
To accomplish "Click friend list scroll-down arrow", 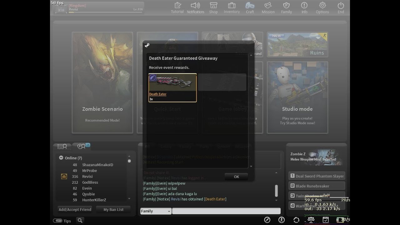I will pos(129,198).
